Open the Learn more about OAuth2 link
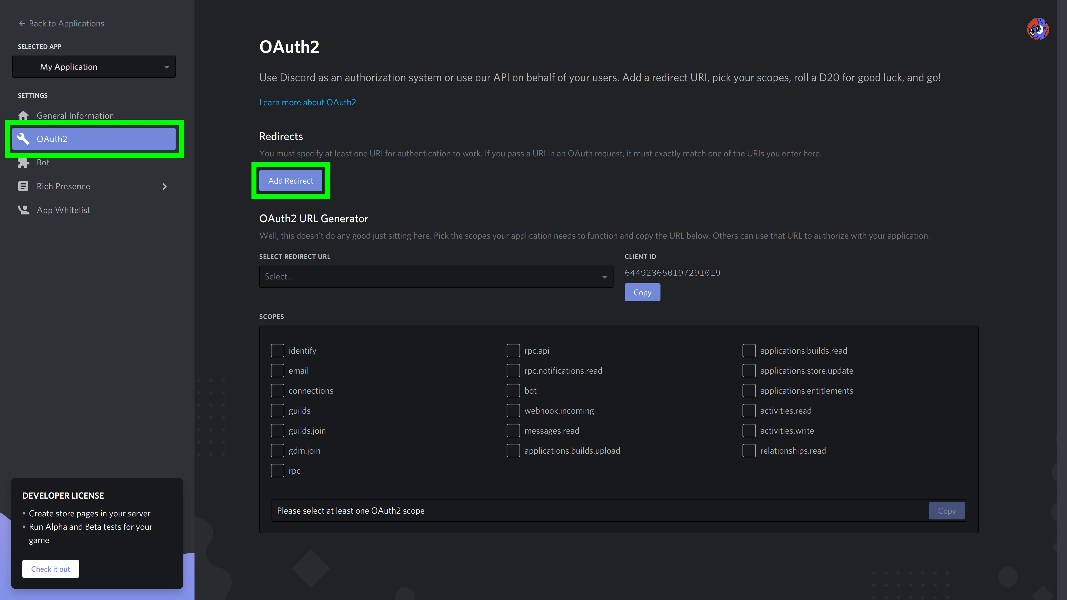This screenshot has width=1067, height=600. [307, 102]
